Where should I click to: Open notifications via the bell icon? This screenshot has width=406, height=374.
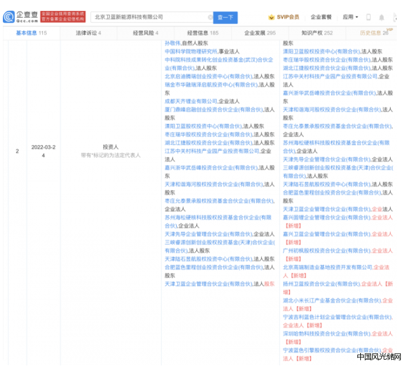tap(381, 17)
